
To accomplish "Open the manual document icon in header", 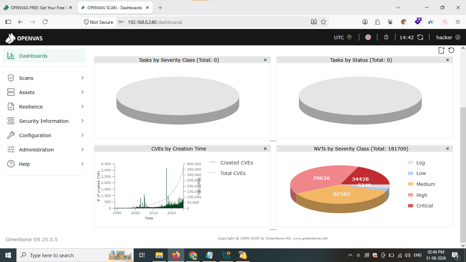I will pyautogui.click(x=386, y=38).
